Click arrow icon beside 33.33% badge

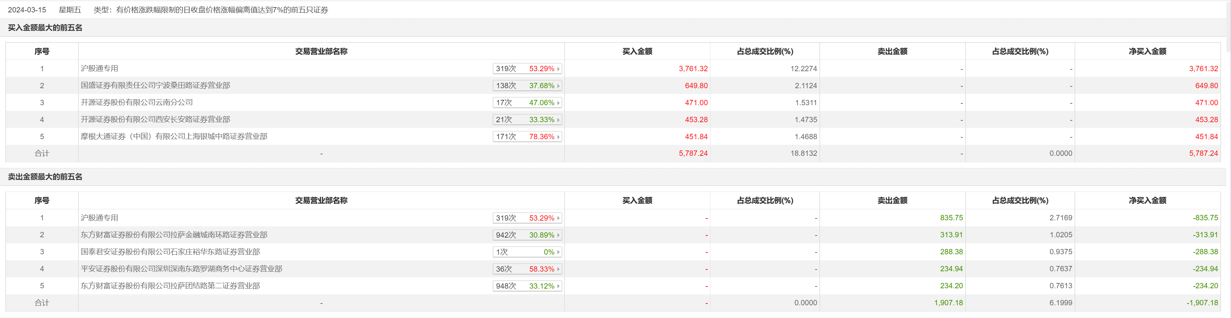click(x=558, y=120)
